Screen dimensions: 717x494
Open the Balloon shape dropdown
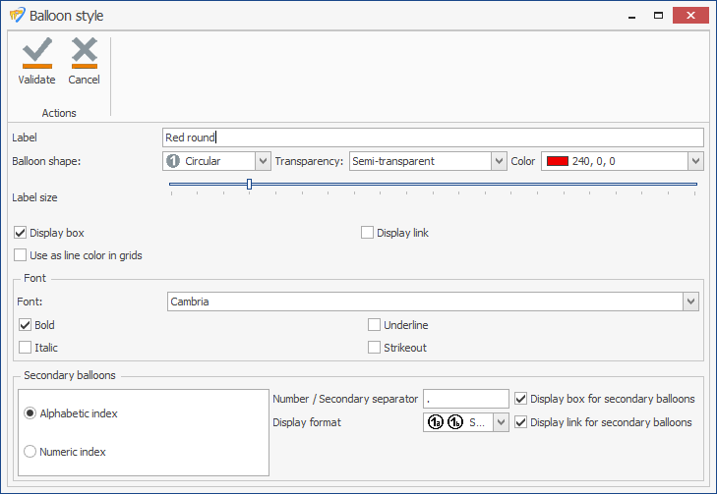(263, 161)
